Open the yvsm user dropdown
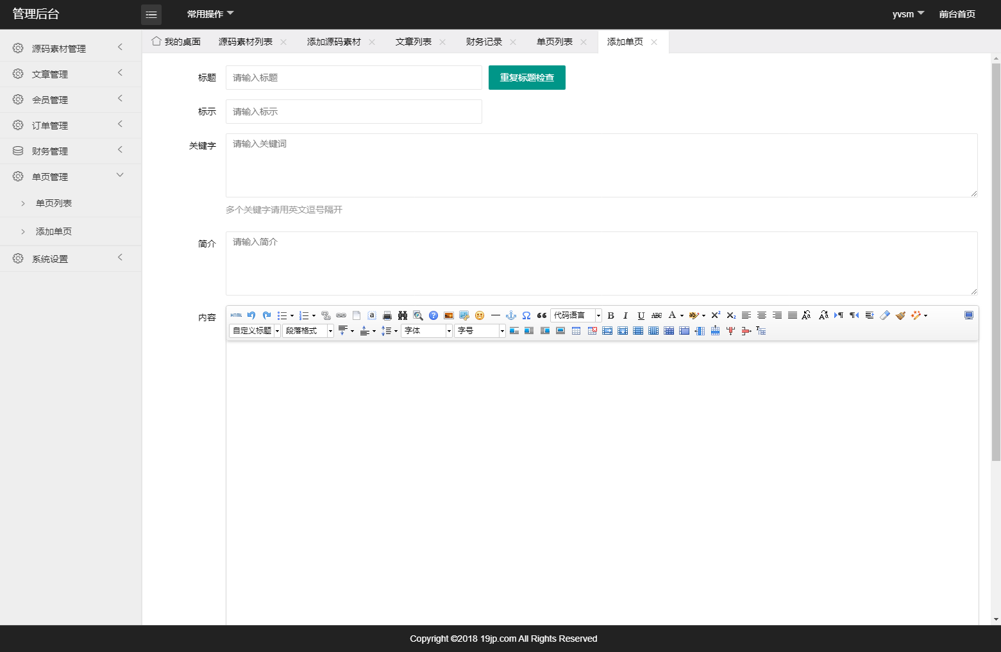Image resolution: width=1001 pixels, height=652 pixels. pyautogui.click(x=908, y=14)
